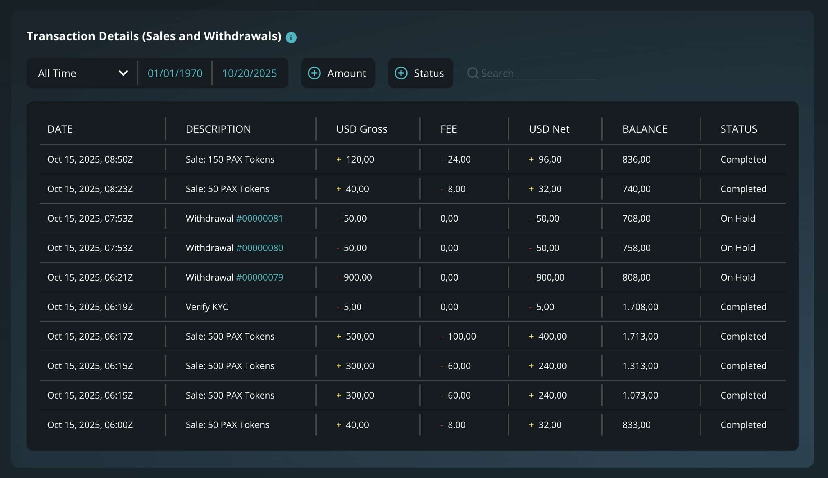The image size is (828, 478).
Task: Click the USD Gross column header
Action: pyautogui.click(x=361, y=129)
